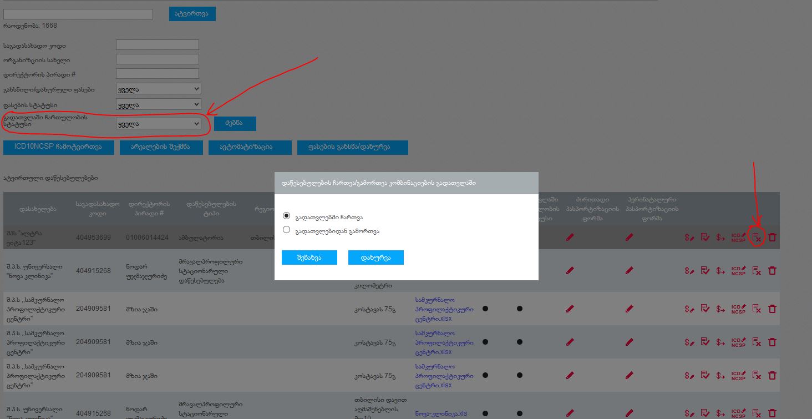The width and height of the screenshot is (812, 419).
Task: Click the dollar-pencil icon in the first row
Action: tap(689, 238)
